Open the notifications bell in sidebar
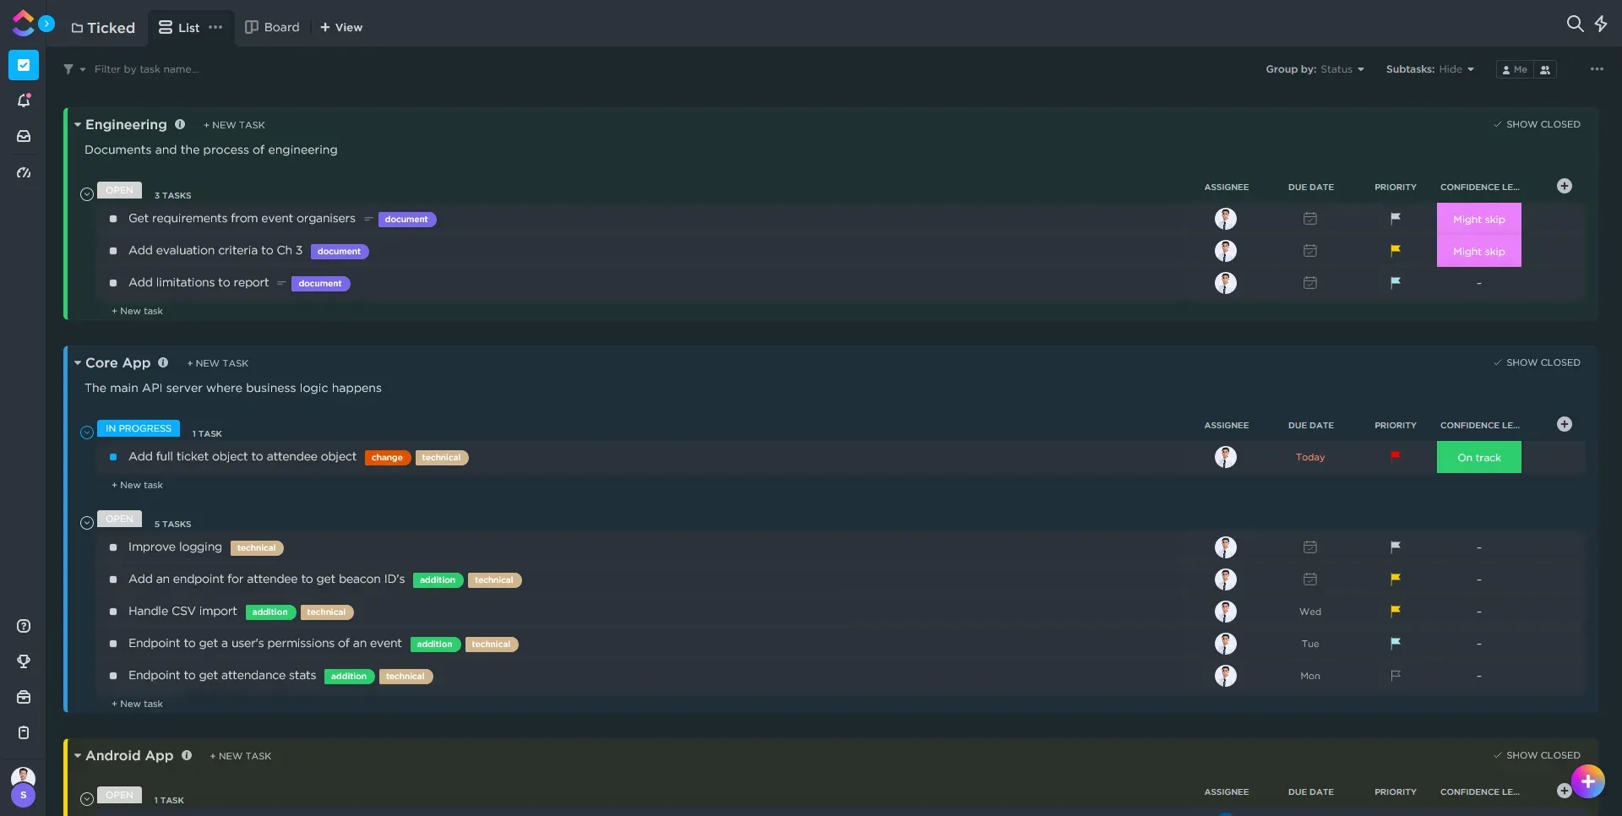The width and height of the screenshot is (1622, 816). pos(24,101)
